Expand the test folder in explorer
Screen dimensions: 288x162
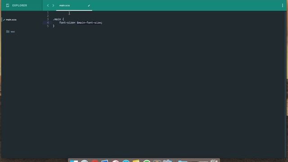tap(13, 31)
